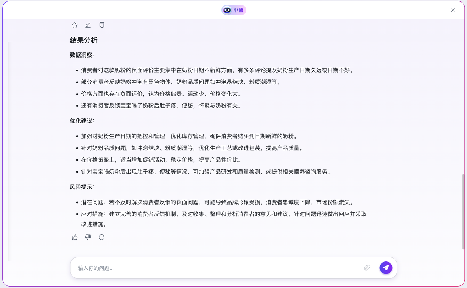Image resolution: width=467 pixels, height=288 pixels.
Task: Click the 应对措施 bullet text
Action: tap(224, 214)
